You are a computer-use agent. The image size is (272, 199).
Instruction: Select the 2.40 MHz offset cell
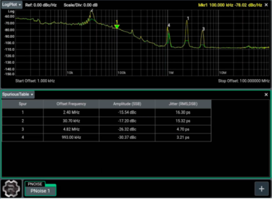tap(71, 112)
